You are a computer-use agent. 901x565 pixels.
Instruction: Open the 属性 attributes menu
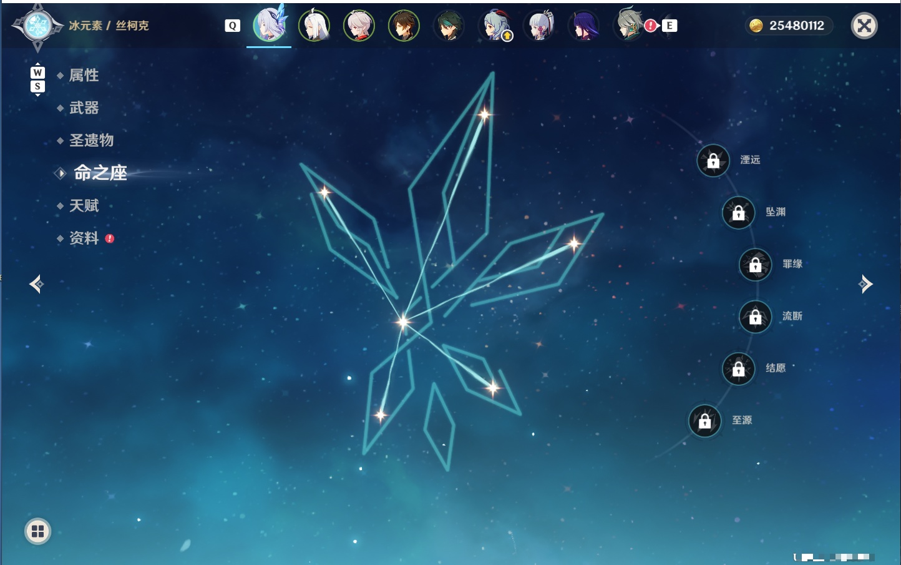click(x=84, y=76)
